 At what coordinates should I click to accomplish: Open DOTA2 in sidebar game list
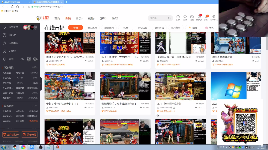pyautogui.click(x=34, y=73)
